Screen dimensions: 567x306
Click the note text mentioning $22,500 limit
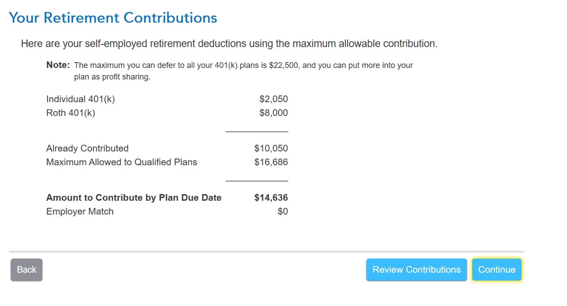pyautogui.click(x=243, y=65)
